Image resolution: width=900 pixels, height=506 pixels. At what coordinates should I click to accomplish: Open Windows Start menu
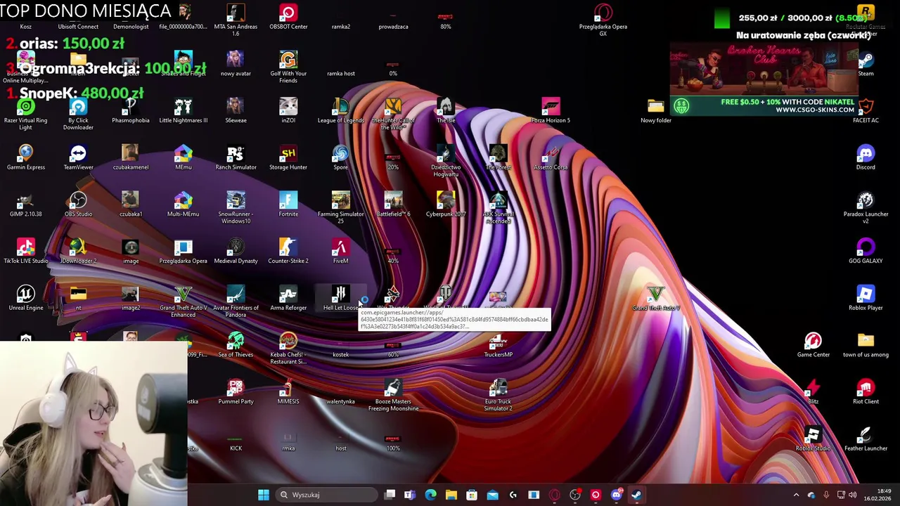[x=263, y=495]
